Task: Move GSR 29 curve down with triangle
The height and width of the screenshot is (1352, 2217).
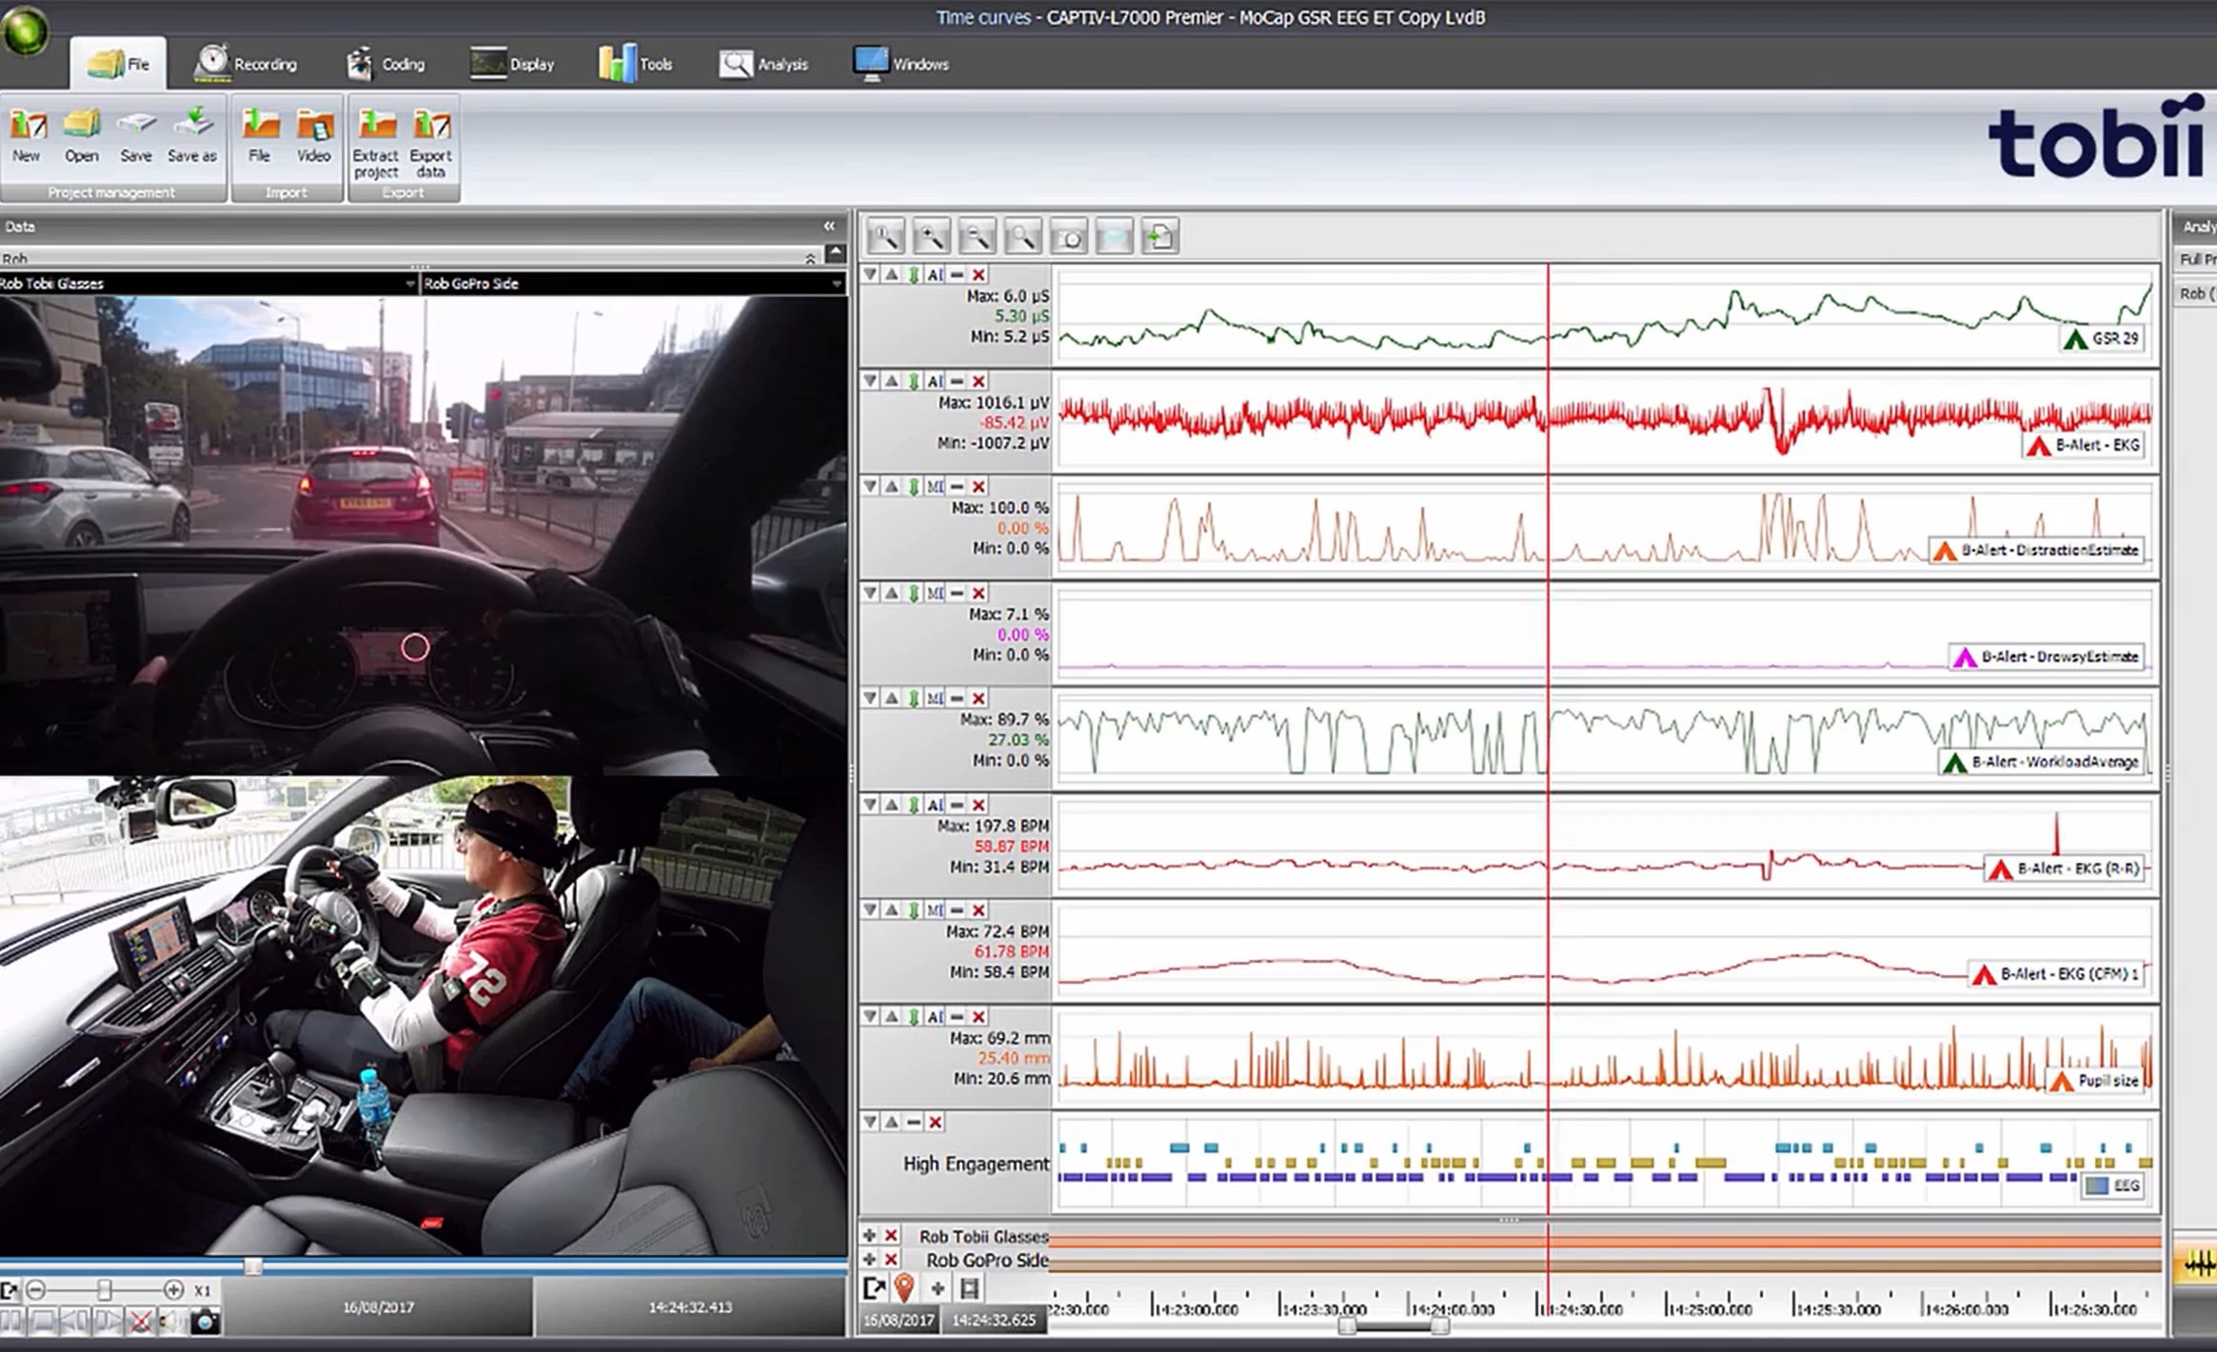Action: 870,275
